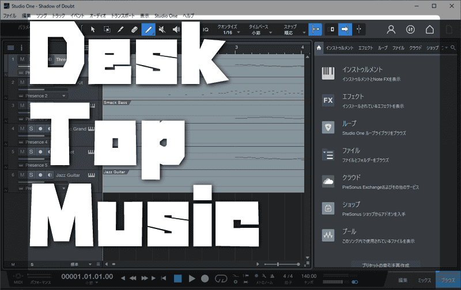Solo track 4 with S button
This screenshot has width=461, height=290.
(31, 129)
